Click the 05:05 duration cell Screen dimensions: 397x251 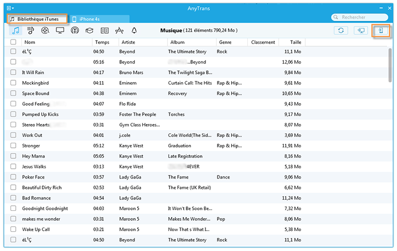pos(99,156)
